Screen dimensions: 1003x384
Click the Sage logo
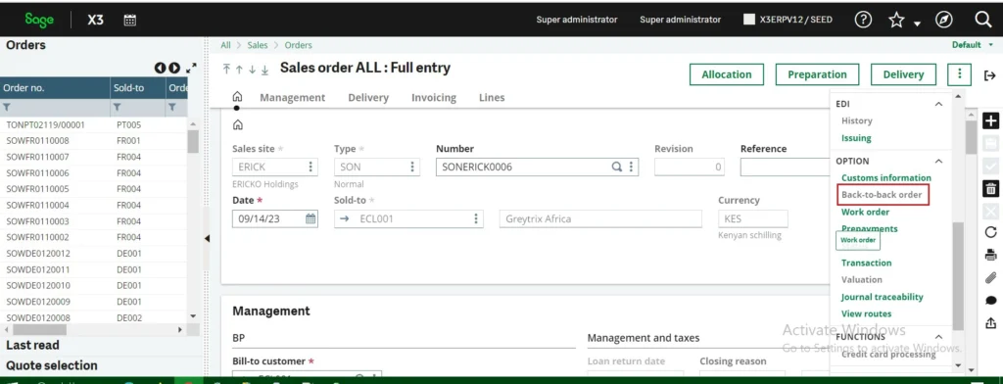click(x=39, y=20)
